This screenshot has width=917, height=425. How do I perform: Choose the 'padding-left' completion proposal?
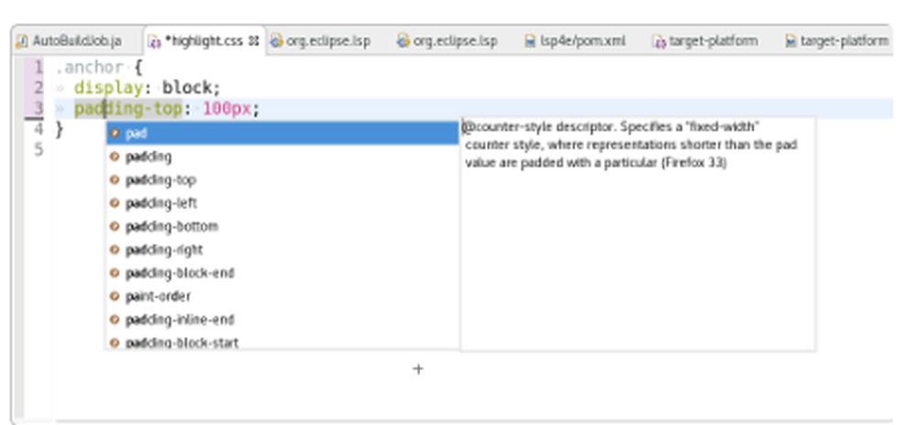(x=282, y=203)
